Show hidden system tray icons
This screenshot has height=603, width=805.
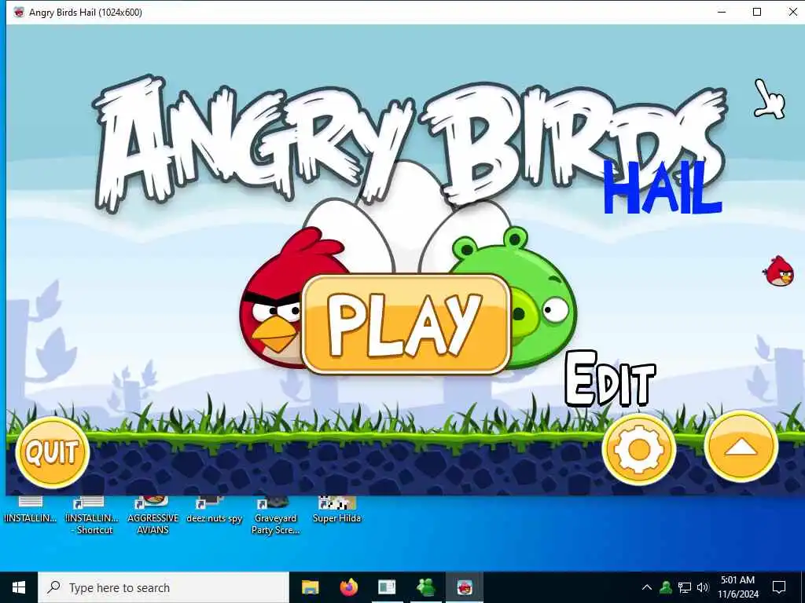647,587
